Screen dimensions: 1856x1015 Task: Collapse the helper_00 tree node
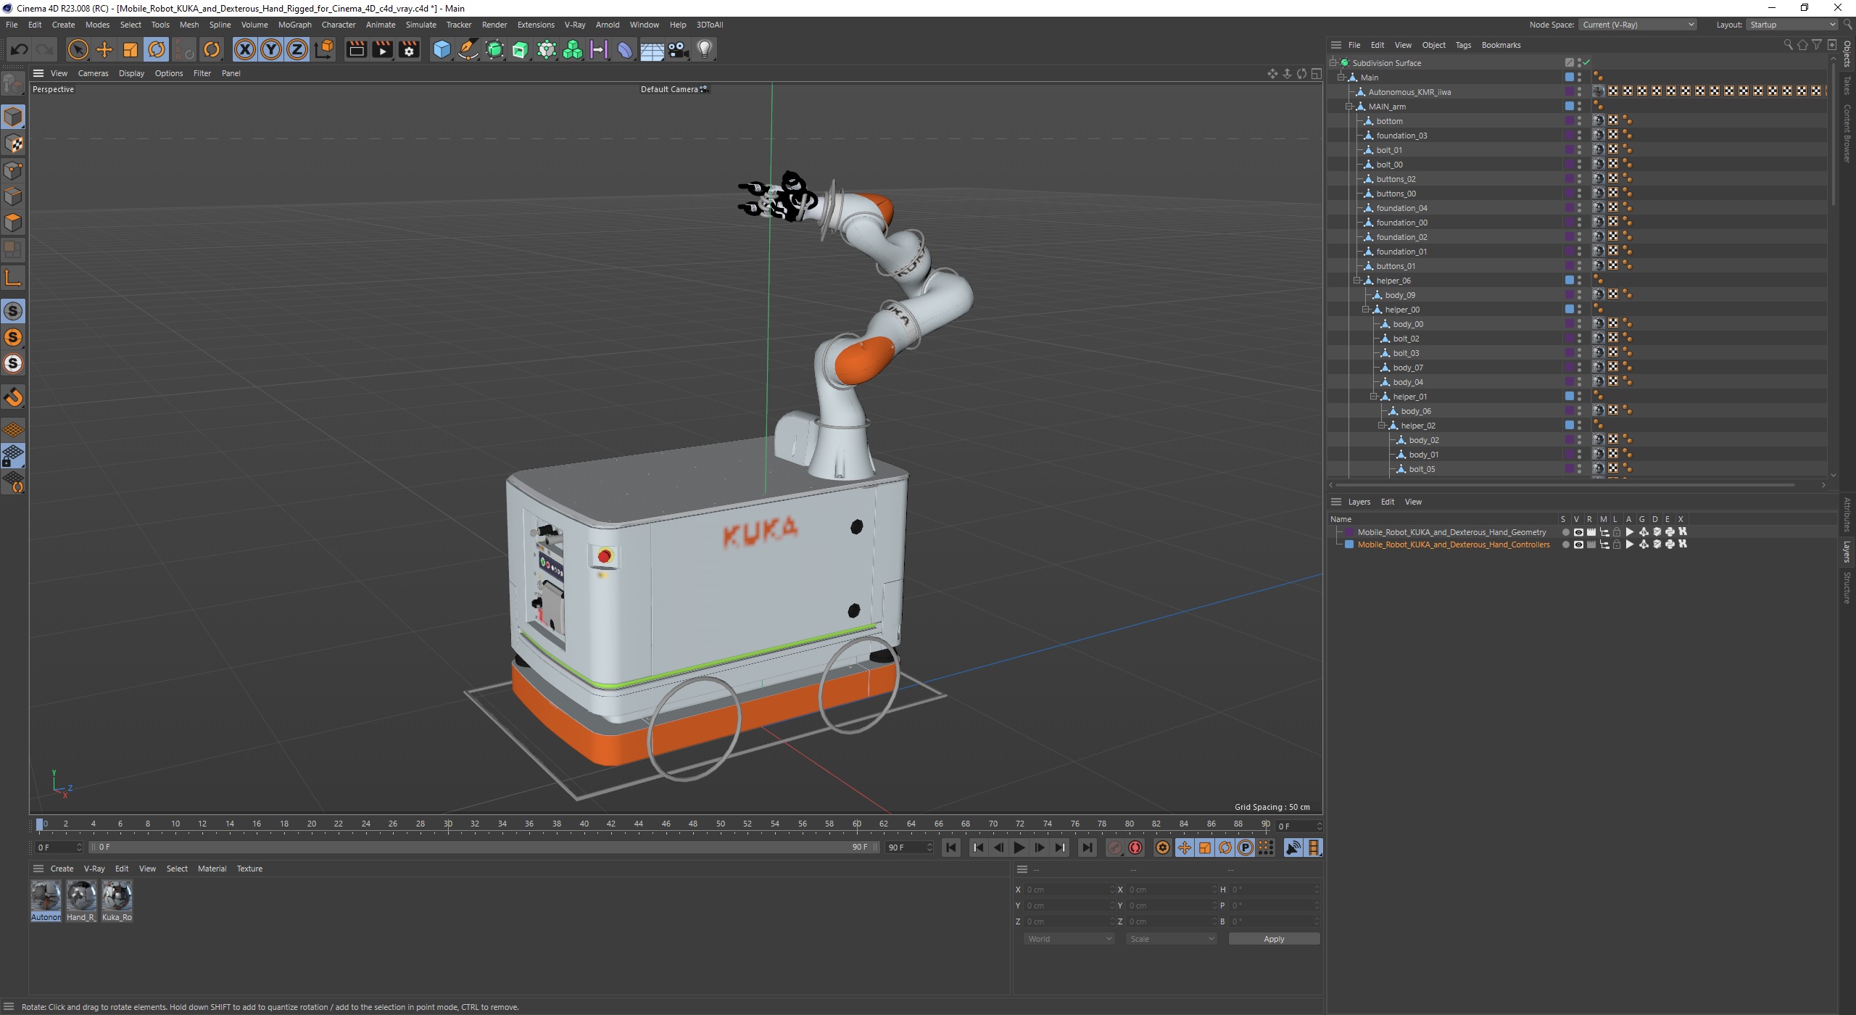coord(1366,310)
